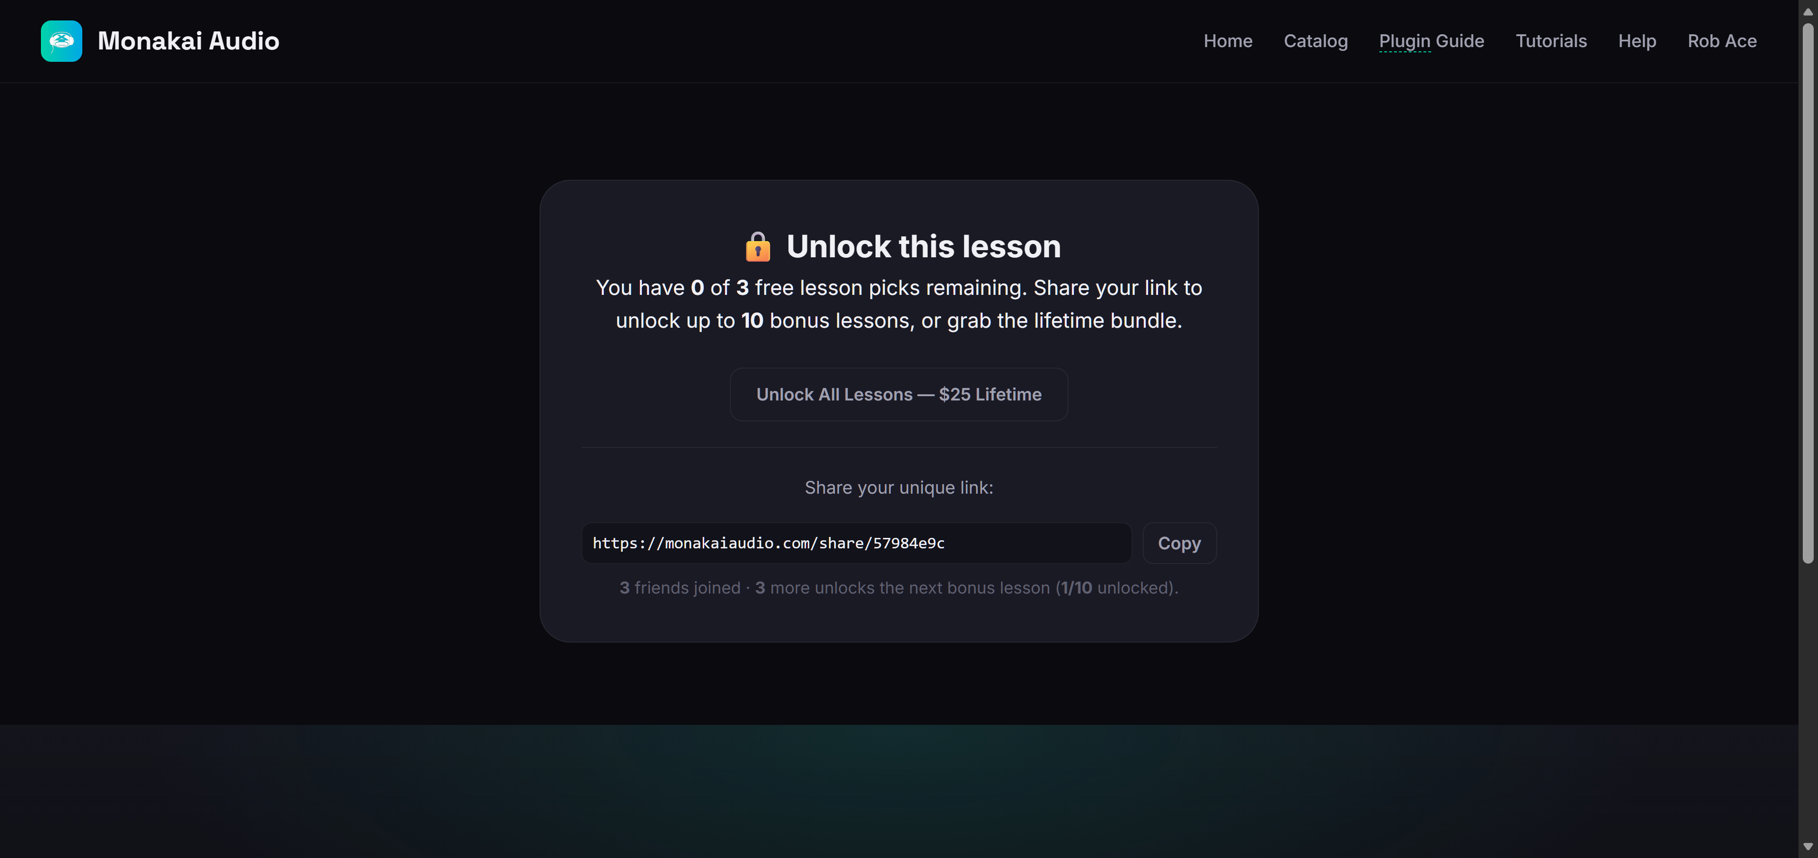Open the Catalog nav link
This screenshot has width=1818, height=858.
[1316, 41]
